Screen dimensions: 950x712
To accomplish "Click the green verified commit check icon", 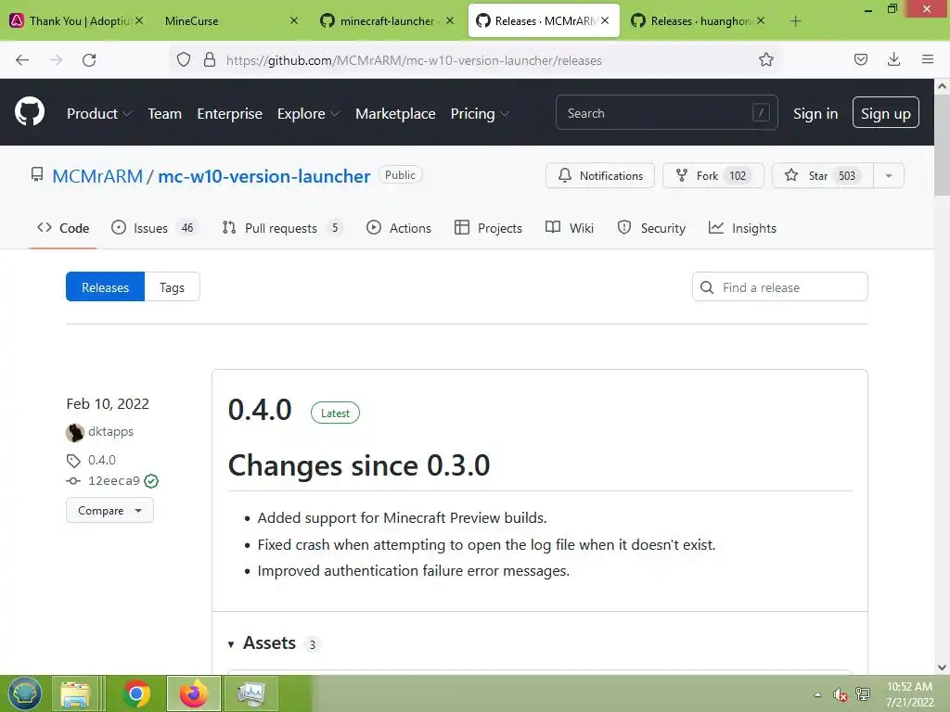I will pos(151,481).
